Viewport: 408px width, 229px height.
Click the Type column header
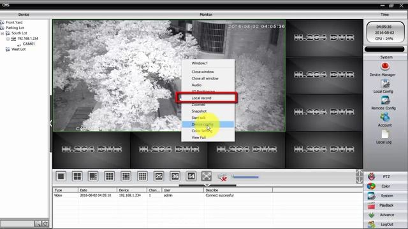pyautogui.click(x=65, y=190)
